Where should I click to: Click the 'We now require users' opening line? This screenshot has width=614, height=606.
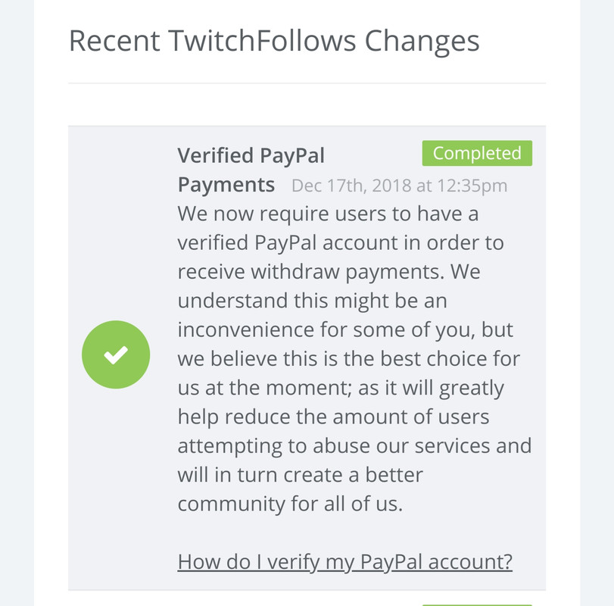click(x=328, y=214)
